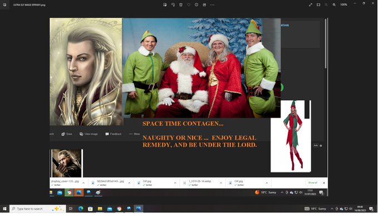Toggle the speaker volume tray icon
Screen dimensions: 379x214
(x=351, y=208)
